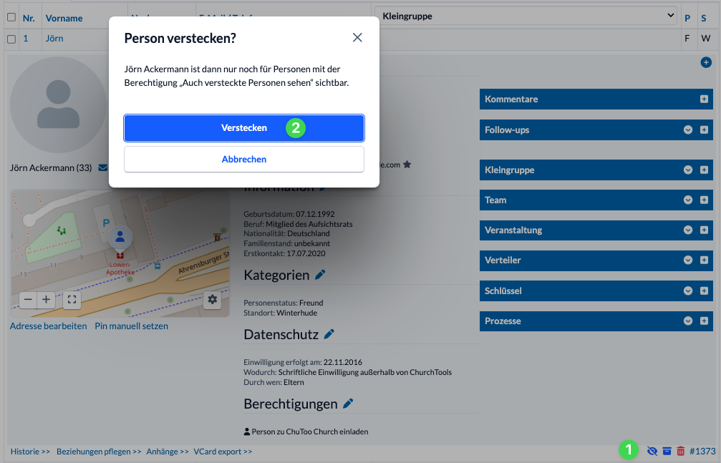
Task: Click the archive person icon
Action: tap(667, 451)
